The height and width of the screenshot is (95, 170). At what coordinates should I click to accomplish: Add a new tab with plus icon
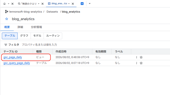(x=82, y=3)
